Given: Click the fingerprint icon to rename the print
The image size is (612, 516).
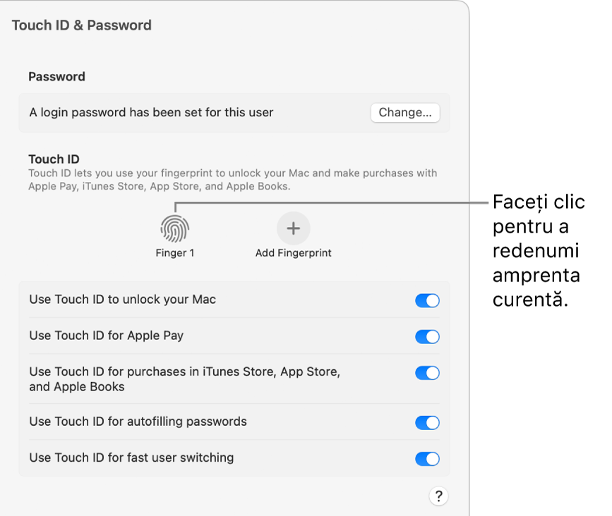Looking at the screenshot, I should (174, 227).
